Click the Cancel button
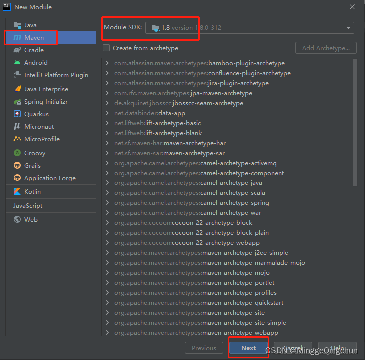Image resolution: width=365 pixels, height=360 pixels. tap(293, 348)
